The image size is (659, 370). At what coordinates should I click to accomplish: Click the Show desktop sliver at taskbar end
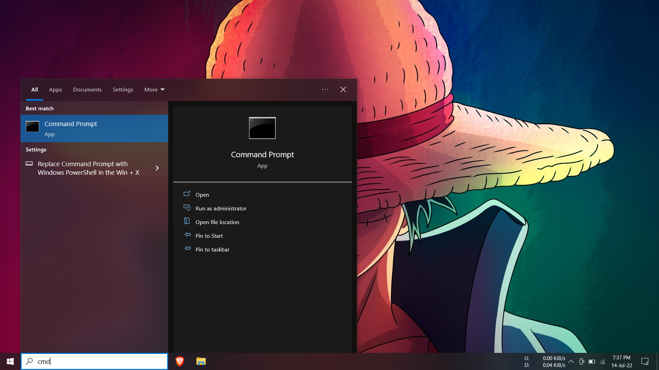[x=658, y=361]
